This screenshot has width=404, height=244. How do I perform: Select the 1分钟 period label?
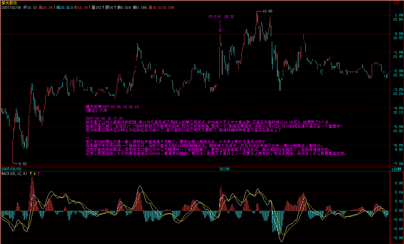pos(396,169)
